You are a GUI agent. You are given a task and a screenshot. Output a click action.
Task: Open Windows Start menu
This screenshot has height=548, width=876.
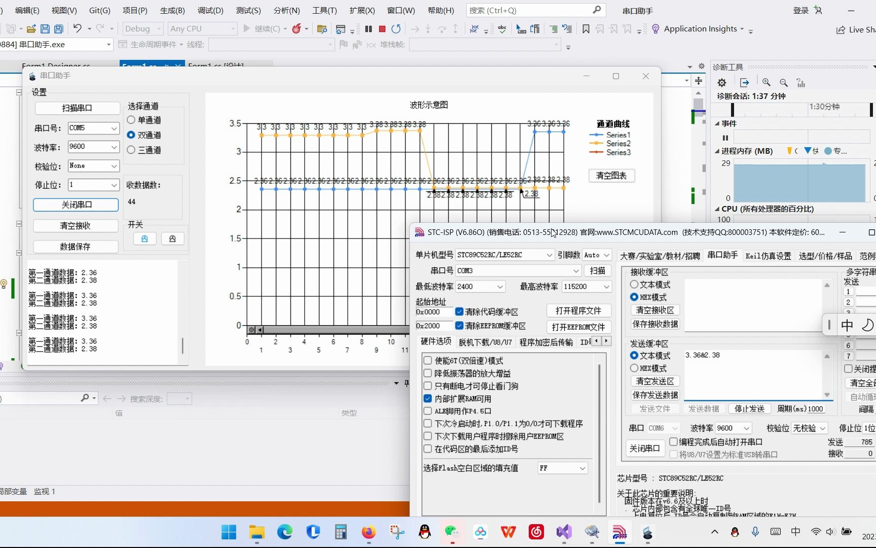pyautogui.click(x=229, y=532)
